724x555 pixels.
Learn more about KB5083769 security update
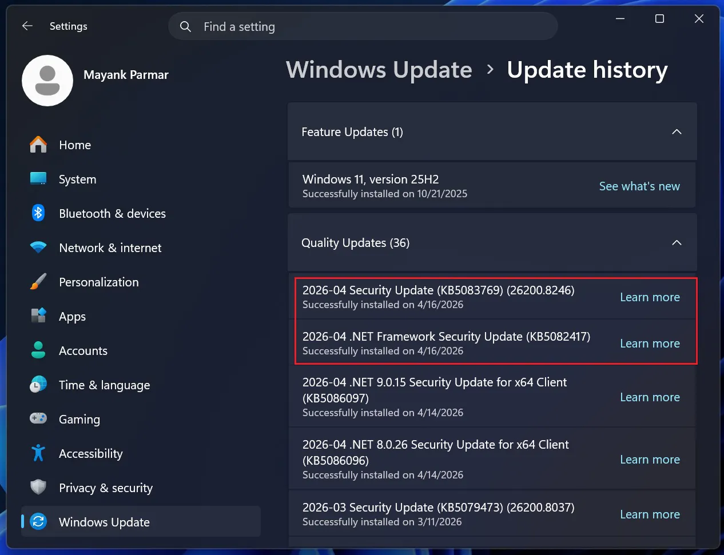pyautogui.click(x=650, y=297)
